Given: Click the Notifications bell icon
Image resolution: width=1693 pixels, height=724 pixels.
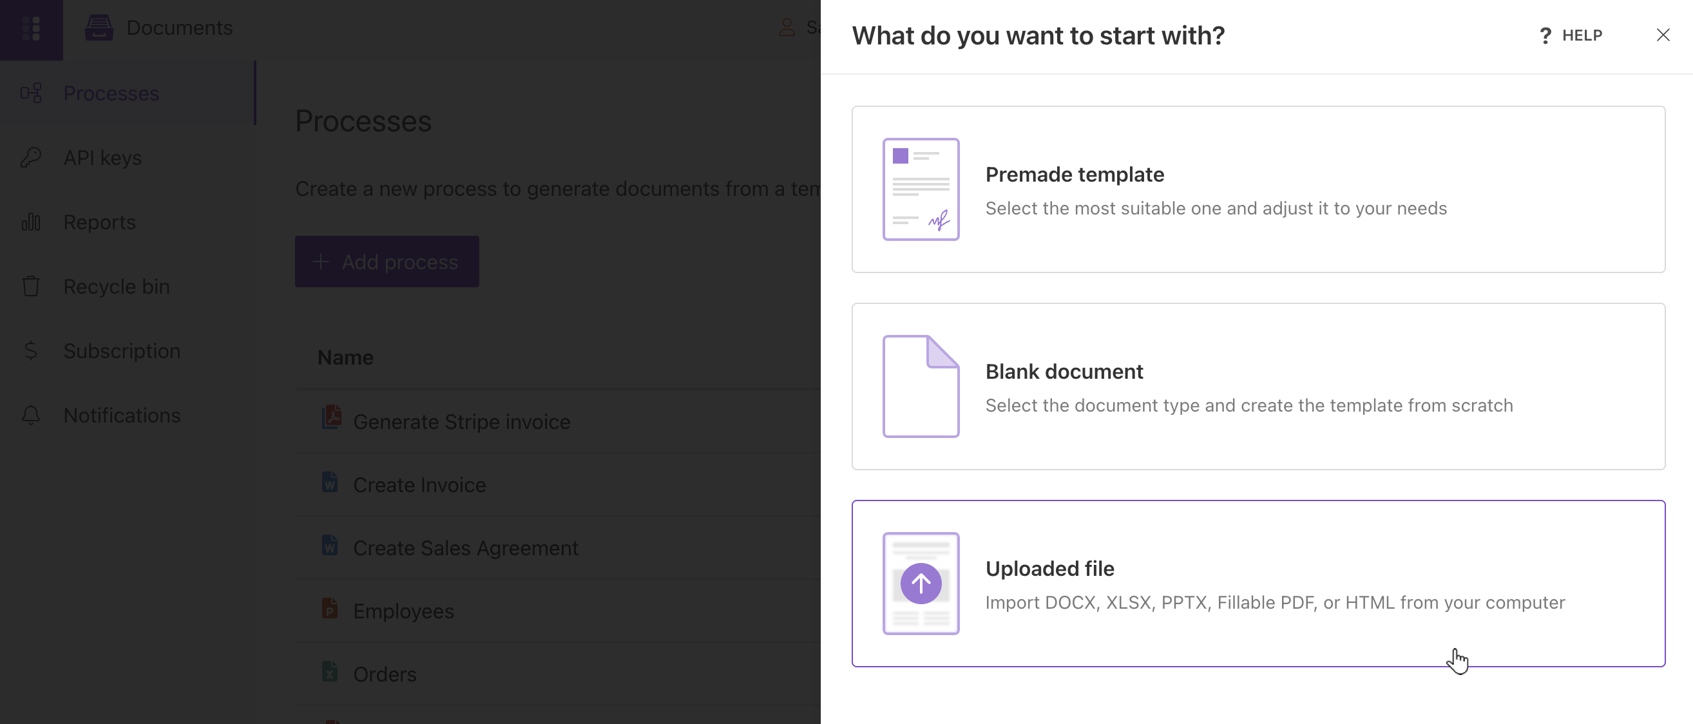Looking at the screenshot, I should pos(31,415).
